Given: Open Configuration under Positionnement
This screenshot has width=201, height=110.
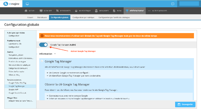Looking at the screenshot, I should click(14, 47).
